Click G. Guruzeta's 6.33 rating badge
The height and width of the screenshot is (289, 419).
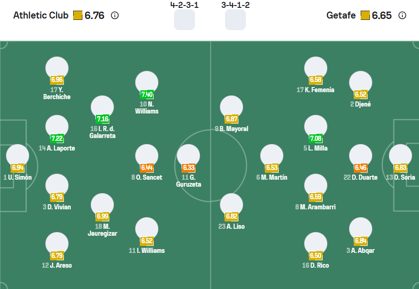coord(188,168)
